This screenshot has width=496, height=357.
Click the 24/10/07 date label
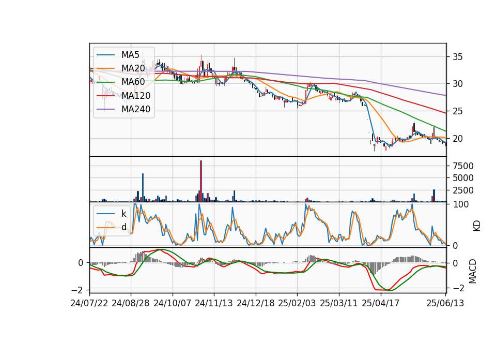tap(173, 303)
